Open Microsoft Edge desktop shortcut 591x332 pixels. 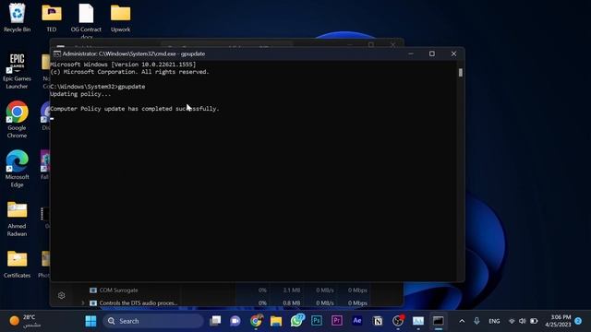click(x=17, y=168)
